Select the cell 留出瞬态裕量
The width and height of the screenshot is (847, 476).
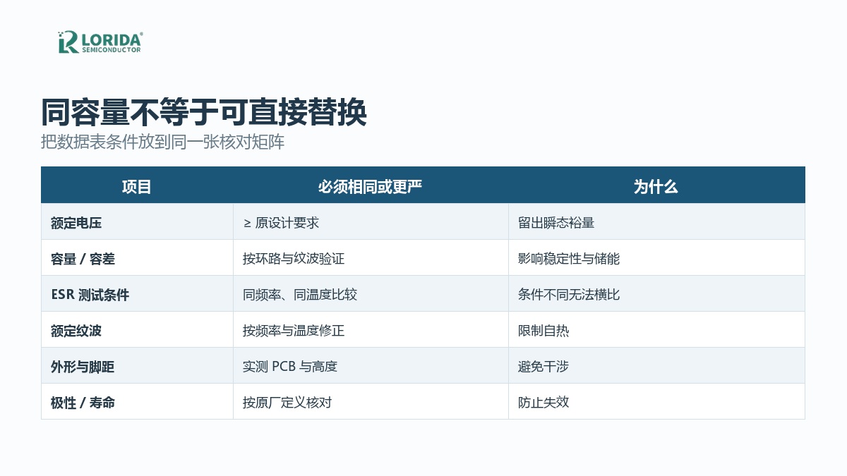pyautogui.click(x=656, y=222)
